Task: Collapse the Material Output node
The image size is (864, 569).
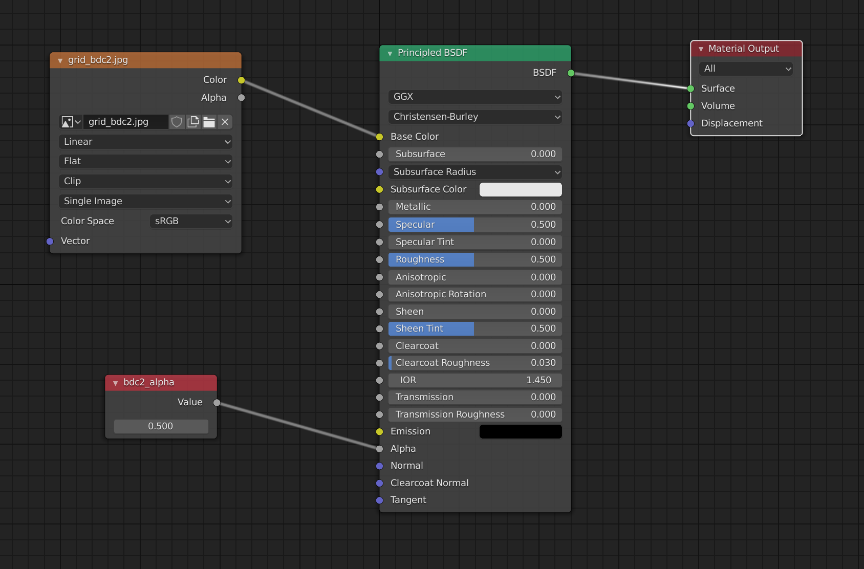Action: pyautogui.click(x=701, y=49)
